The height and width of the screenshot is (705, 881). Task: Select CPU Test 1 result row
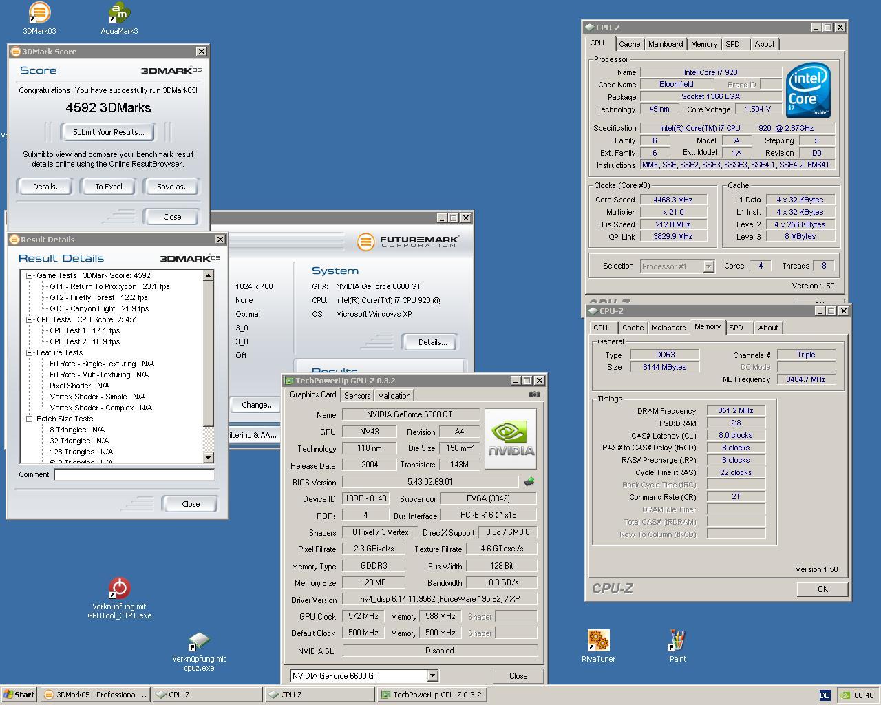click(x=85, y=330)
